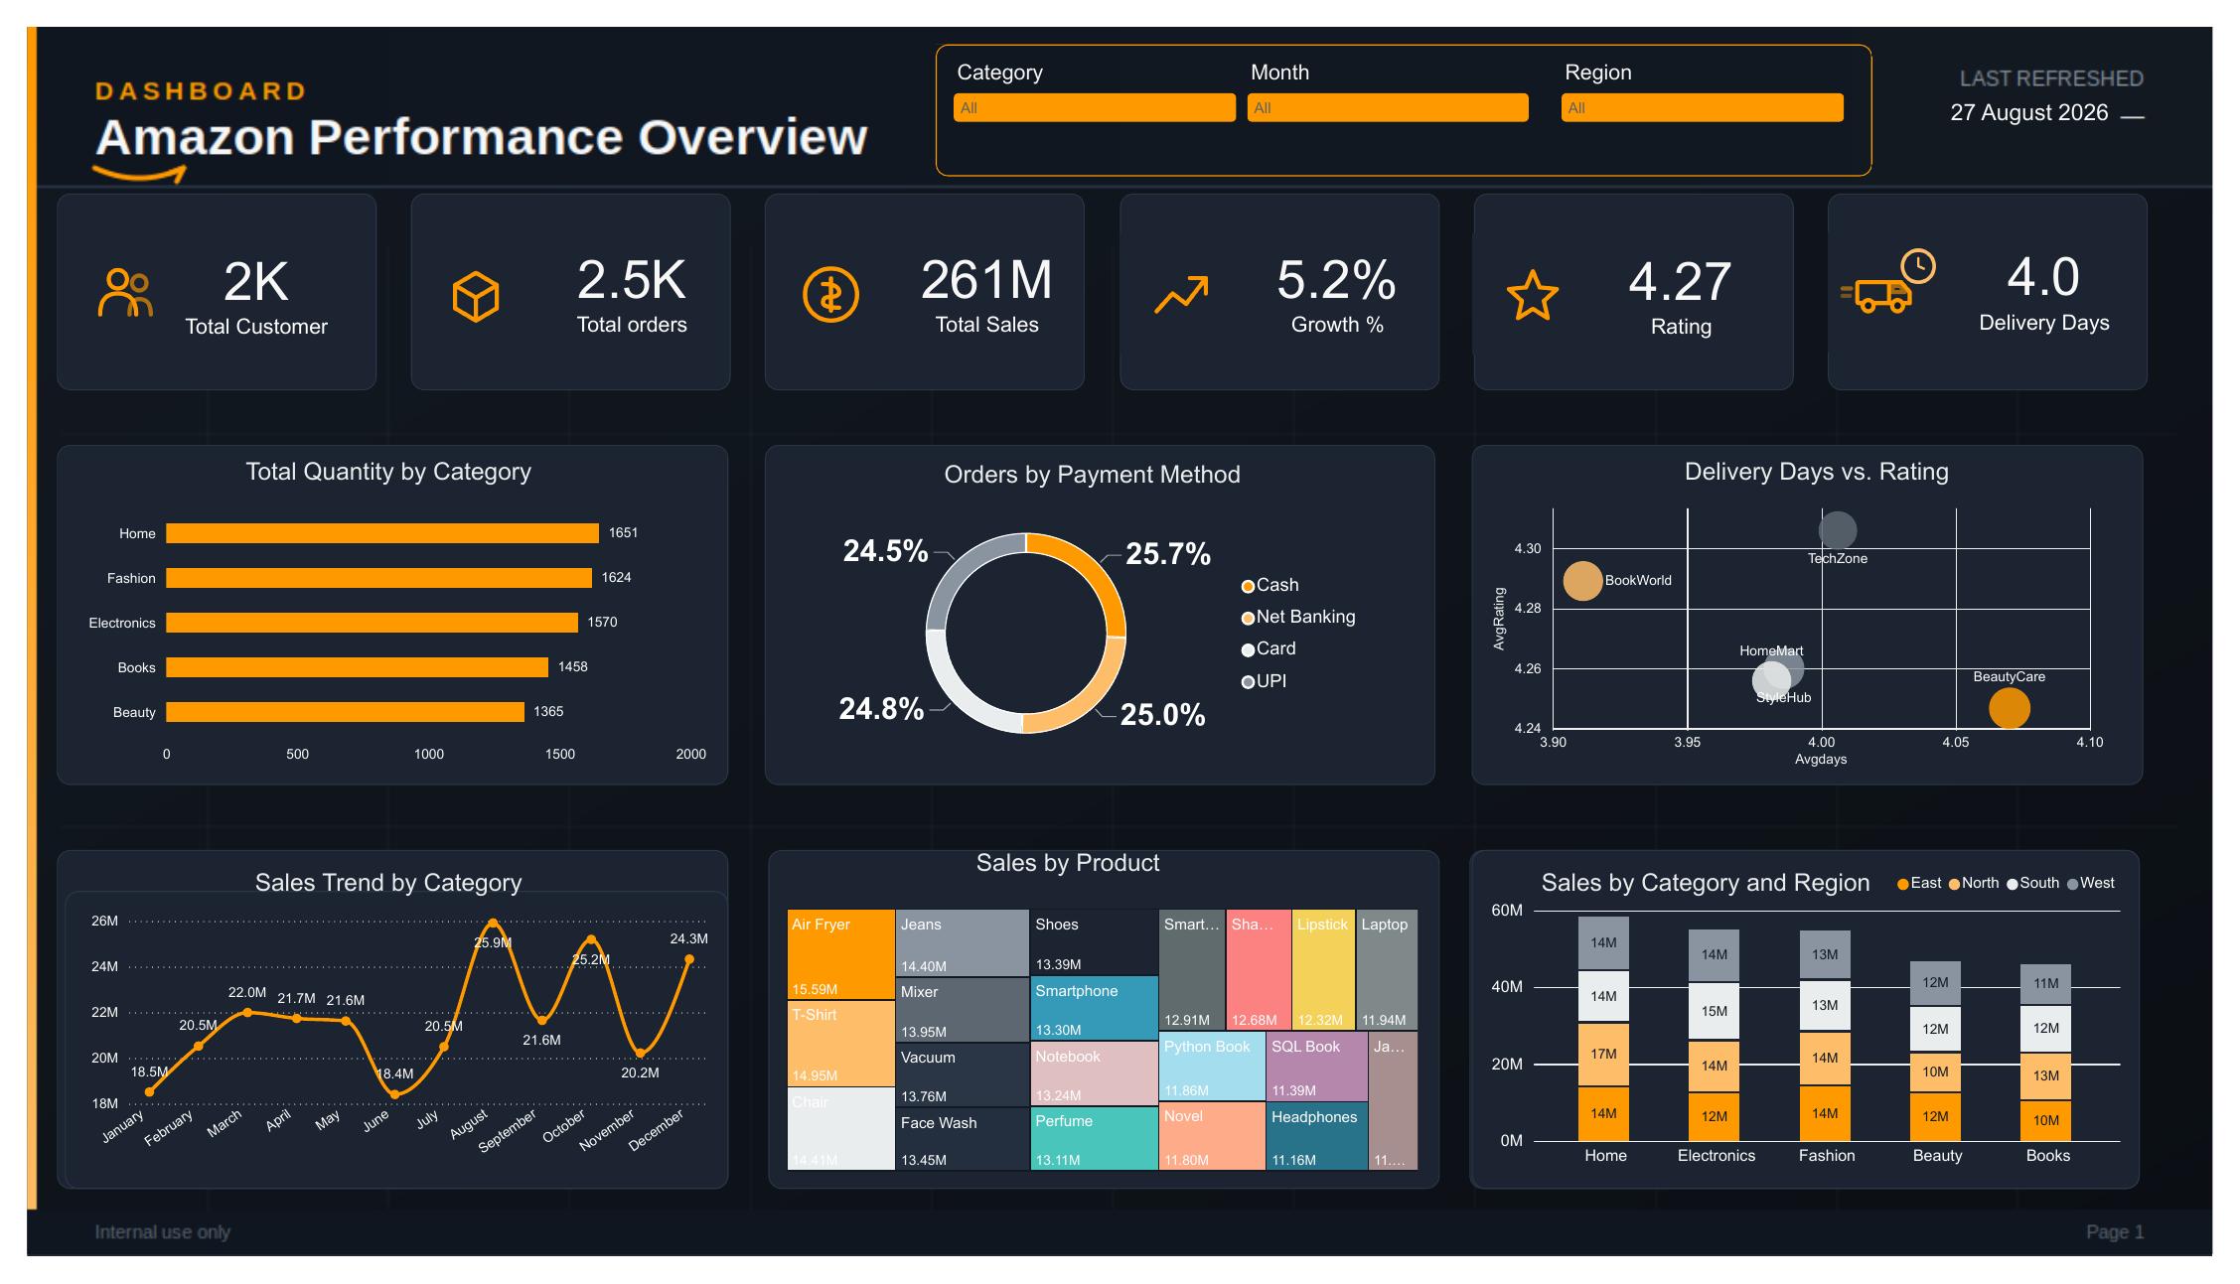Select the Jeans treemap tile
This screenshot has width=2240, height=1284.
(962, 942)
